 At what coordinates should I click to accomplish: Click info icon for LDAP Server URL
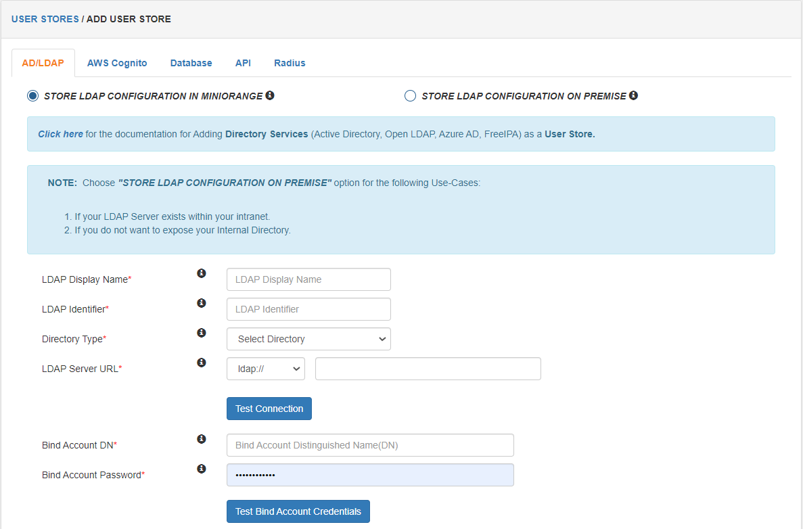click(201, 363)
